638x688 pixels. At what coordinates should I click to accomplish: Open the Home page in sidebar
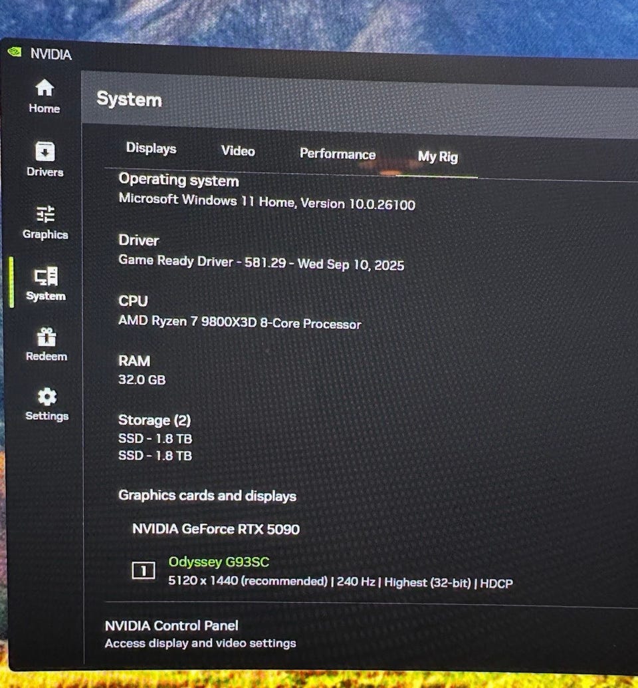click(x=45, y=96)
